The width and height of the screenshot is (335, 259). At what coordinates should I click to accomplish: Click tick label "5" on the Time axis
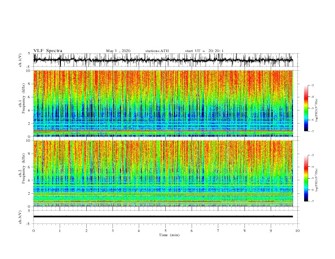coord(165,231)
